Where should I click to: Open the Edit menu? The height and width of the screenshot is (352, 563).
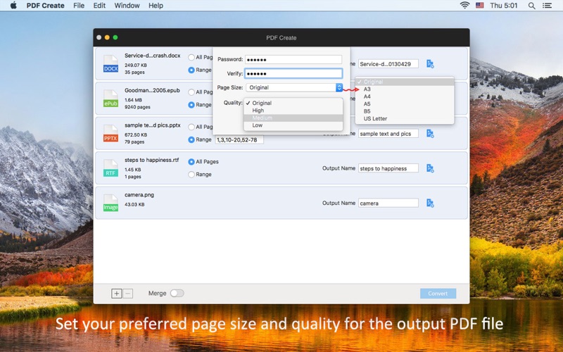99,6
